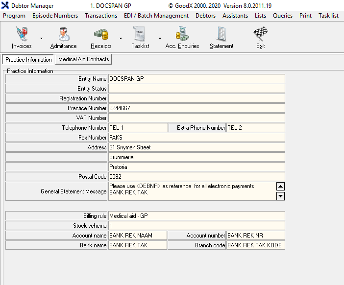The image size is (344, 285).
Task: Click the Practice Number input field
Action: [x=196, y=108]
